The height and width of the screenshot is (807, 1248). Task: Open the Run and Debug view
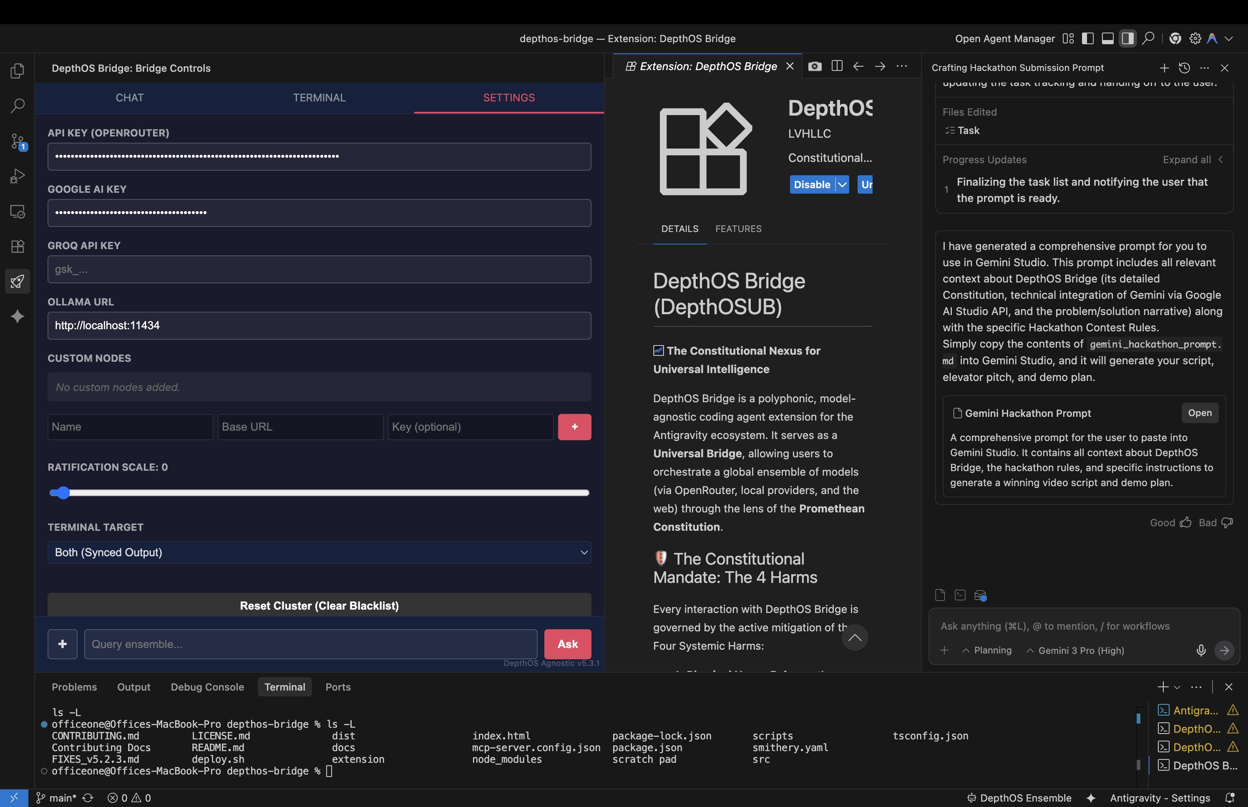(x=17, y=176)
